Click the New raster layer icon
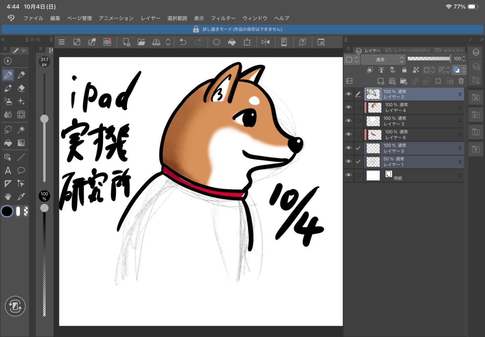 coord(380,81)
